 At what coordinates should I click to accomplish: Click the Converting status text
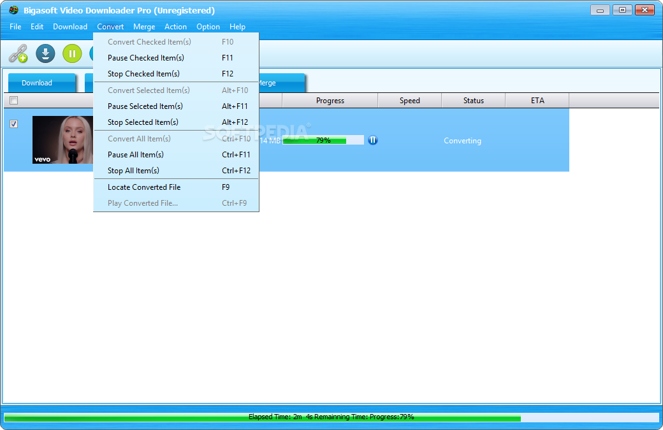(x=462, y=141)
